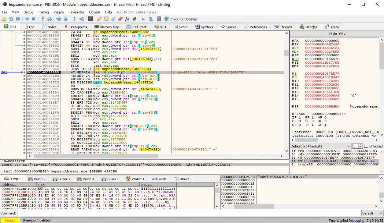
Task: Switch to the Memory Map tab
Action: [x=107, y=27]
